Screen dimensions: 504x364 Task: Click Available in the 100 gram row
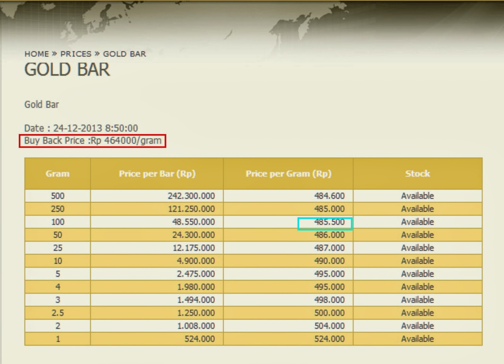tap(418, 222)
